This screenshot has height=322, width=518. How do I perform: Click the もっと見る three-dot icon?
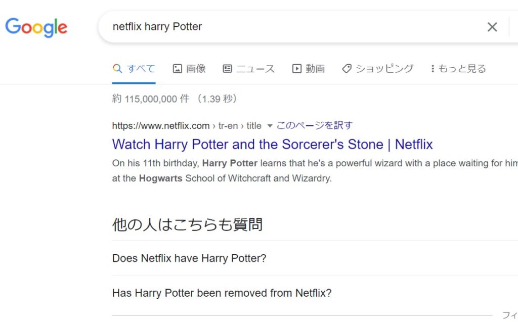tap(431, 68)
